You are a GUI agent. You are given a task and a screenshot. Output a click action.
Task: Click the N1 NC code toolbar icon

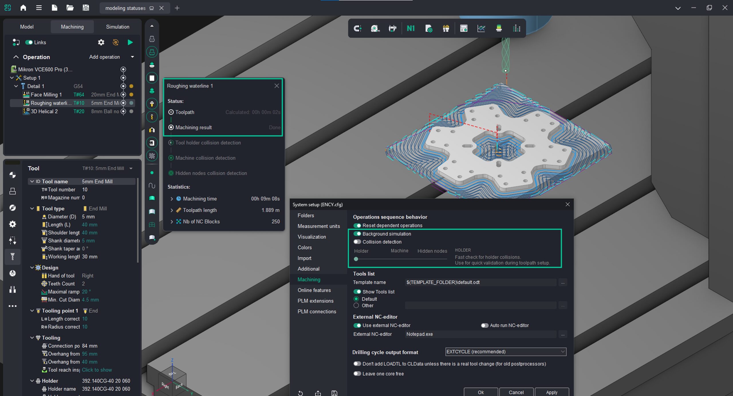(411, 28)
